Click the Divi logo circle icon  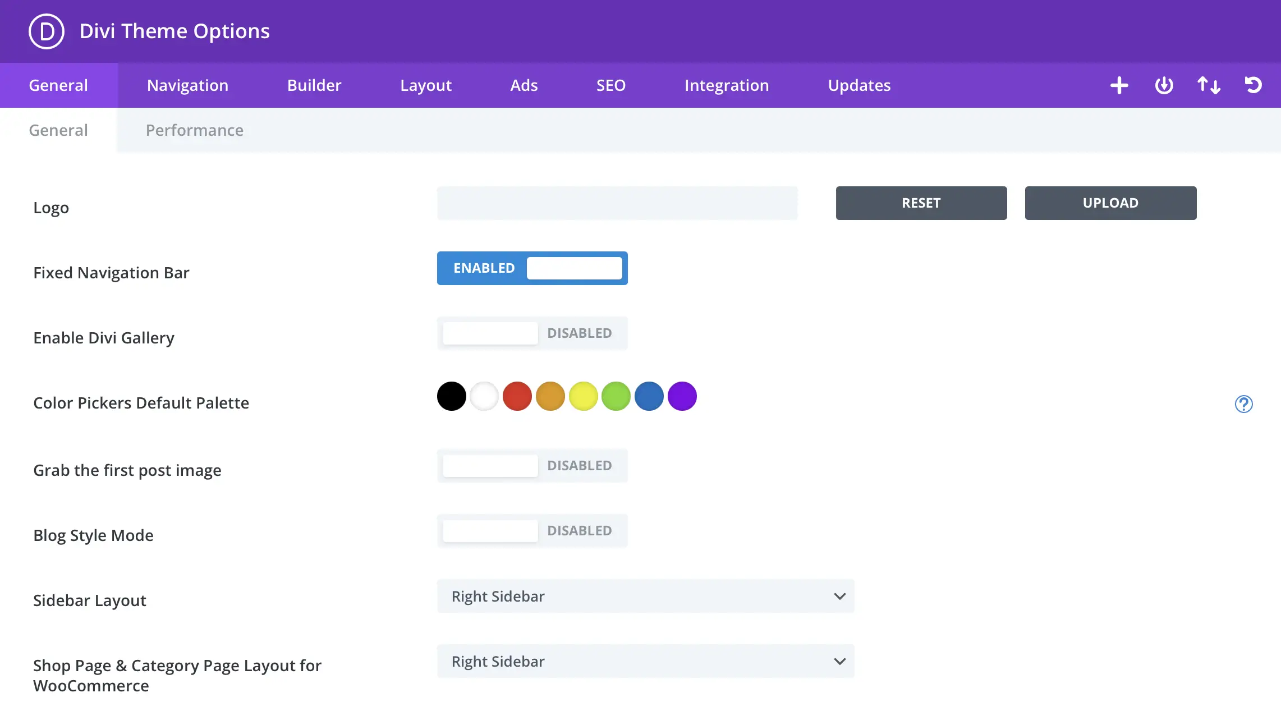pyautogui.click(x=45, y=31)
